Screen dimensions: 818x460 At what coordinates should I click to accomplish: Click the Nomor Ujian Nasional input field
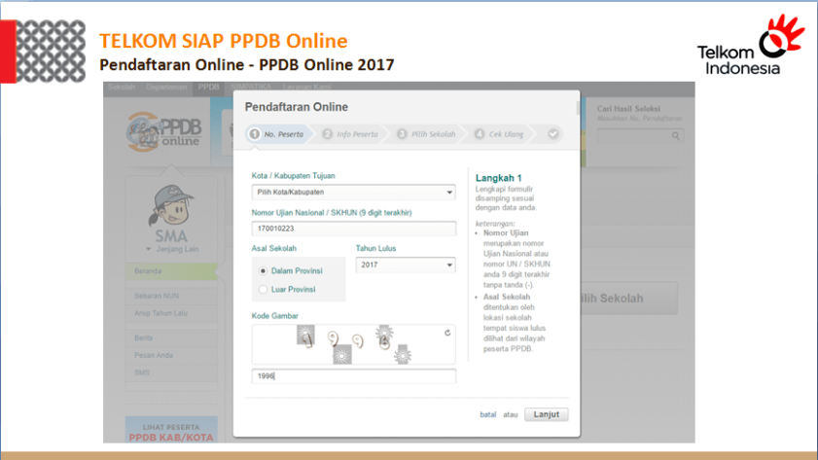click(353, 229)
